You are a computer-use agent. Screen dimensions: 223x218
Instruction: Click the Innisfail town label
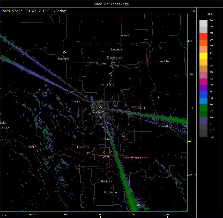tap(108, 84)
